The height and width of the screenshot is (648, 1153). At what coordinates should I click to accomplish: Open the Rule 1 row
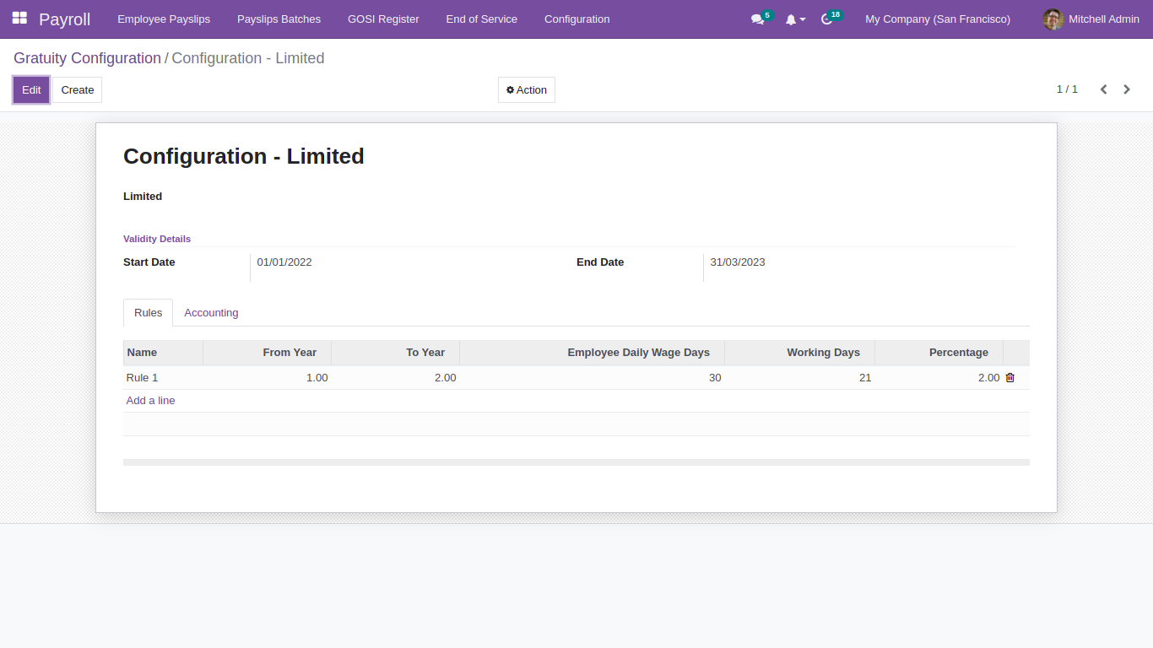[142, 378]
